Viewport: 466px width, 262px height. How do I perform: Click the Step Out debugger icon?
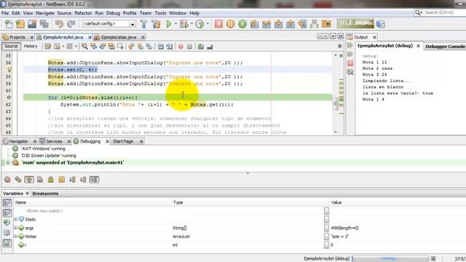pos(291,24)
